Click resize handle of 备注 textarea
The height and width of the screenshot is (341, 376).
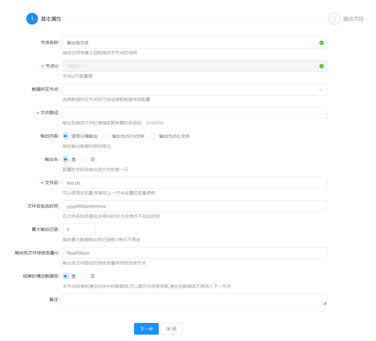[325, 303]
